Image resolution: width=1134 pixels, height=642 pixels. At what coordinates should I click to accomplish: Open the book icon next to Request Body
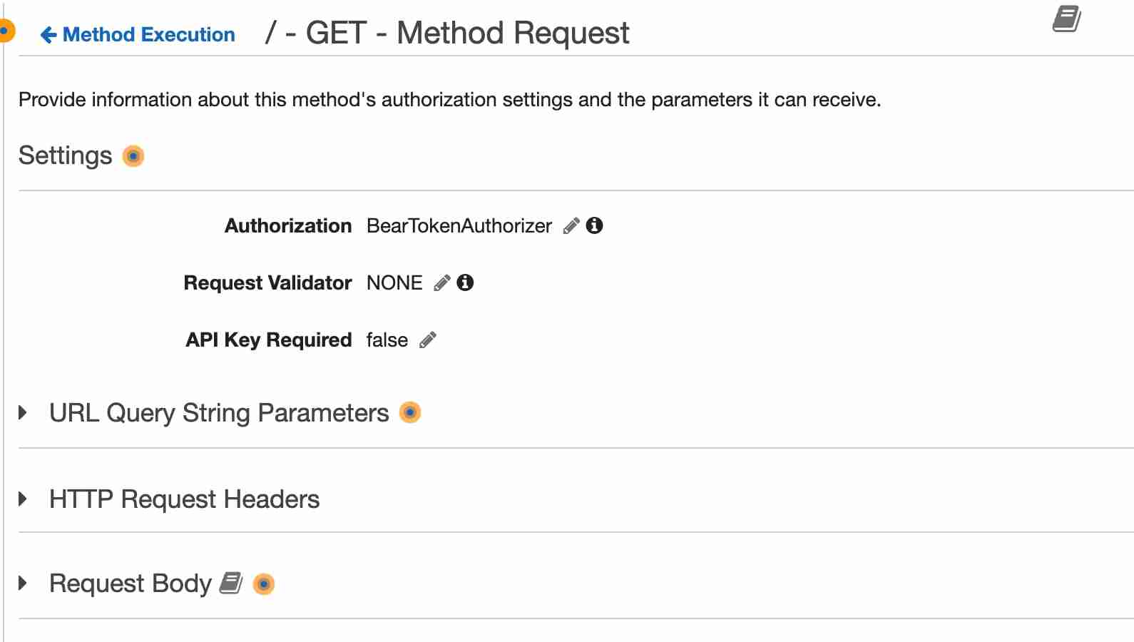point(230,583)
